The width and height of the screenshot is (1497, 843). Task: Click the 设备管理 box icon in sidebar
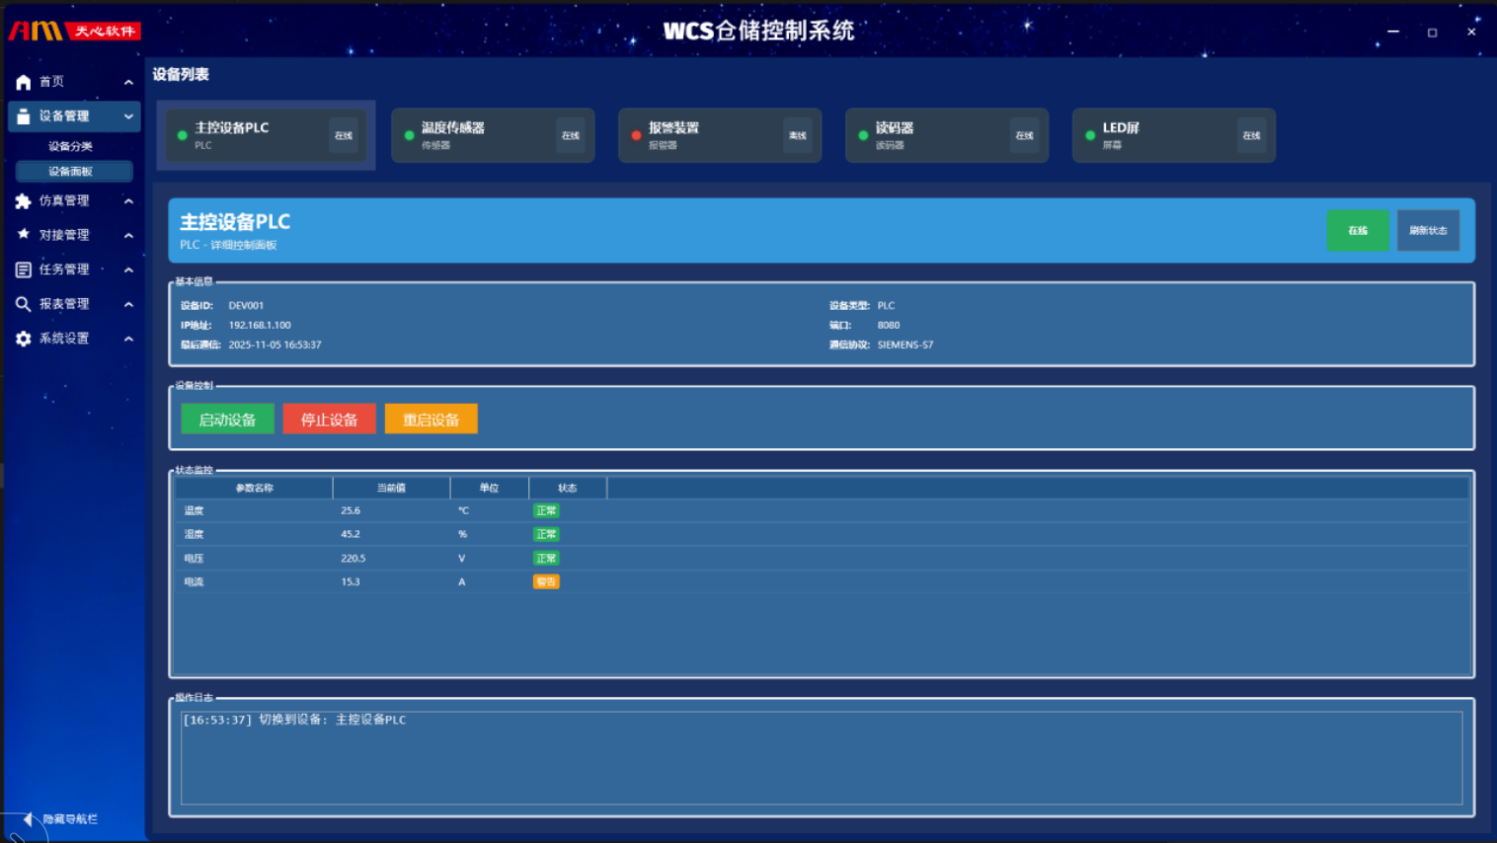pyautogui.click(x=24, y=116)
